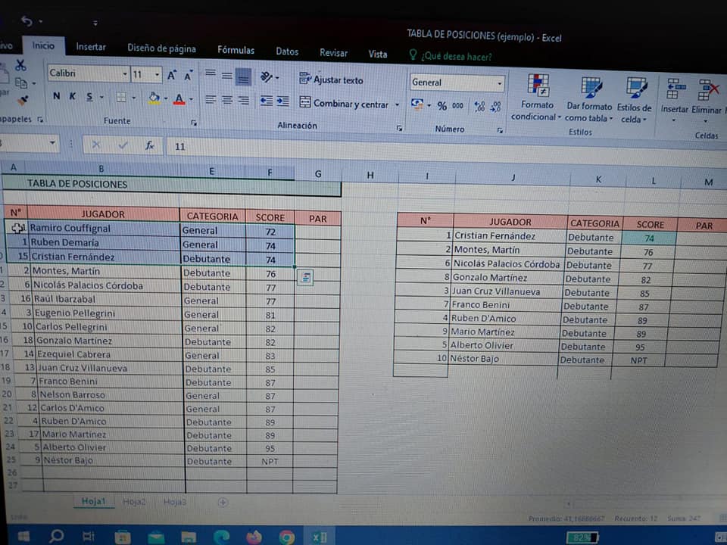Add a new sheet with the plus icon

pyautogui.click(x=223, y=502)
